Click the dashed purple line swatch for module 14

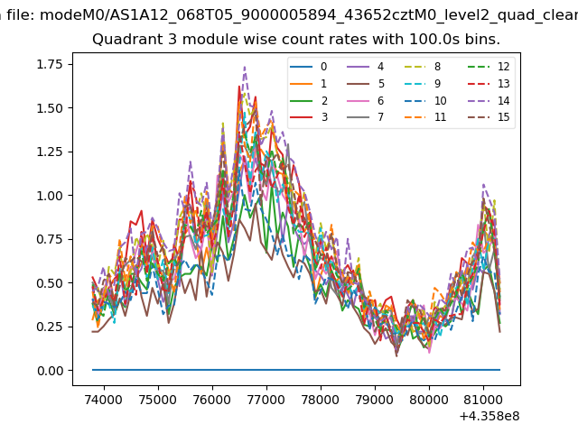(x=479, y=100)
